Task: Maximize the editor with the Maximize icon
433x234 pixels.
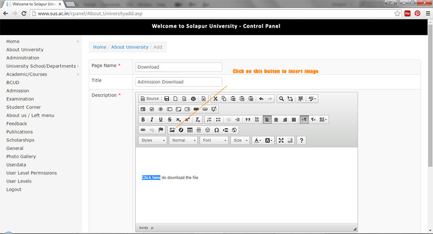Action: pyautogui.click(x=281, y=140)
